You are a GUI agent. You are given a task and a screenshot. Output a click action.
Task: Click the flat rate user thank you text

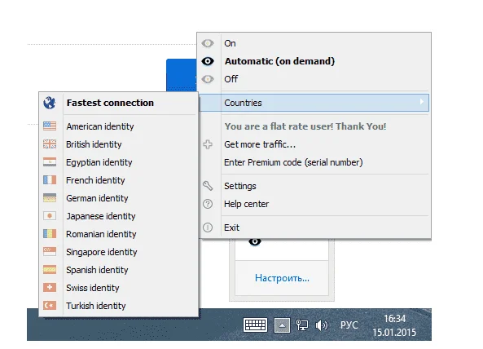pyautogui.click(x=305, y=126)
